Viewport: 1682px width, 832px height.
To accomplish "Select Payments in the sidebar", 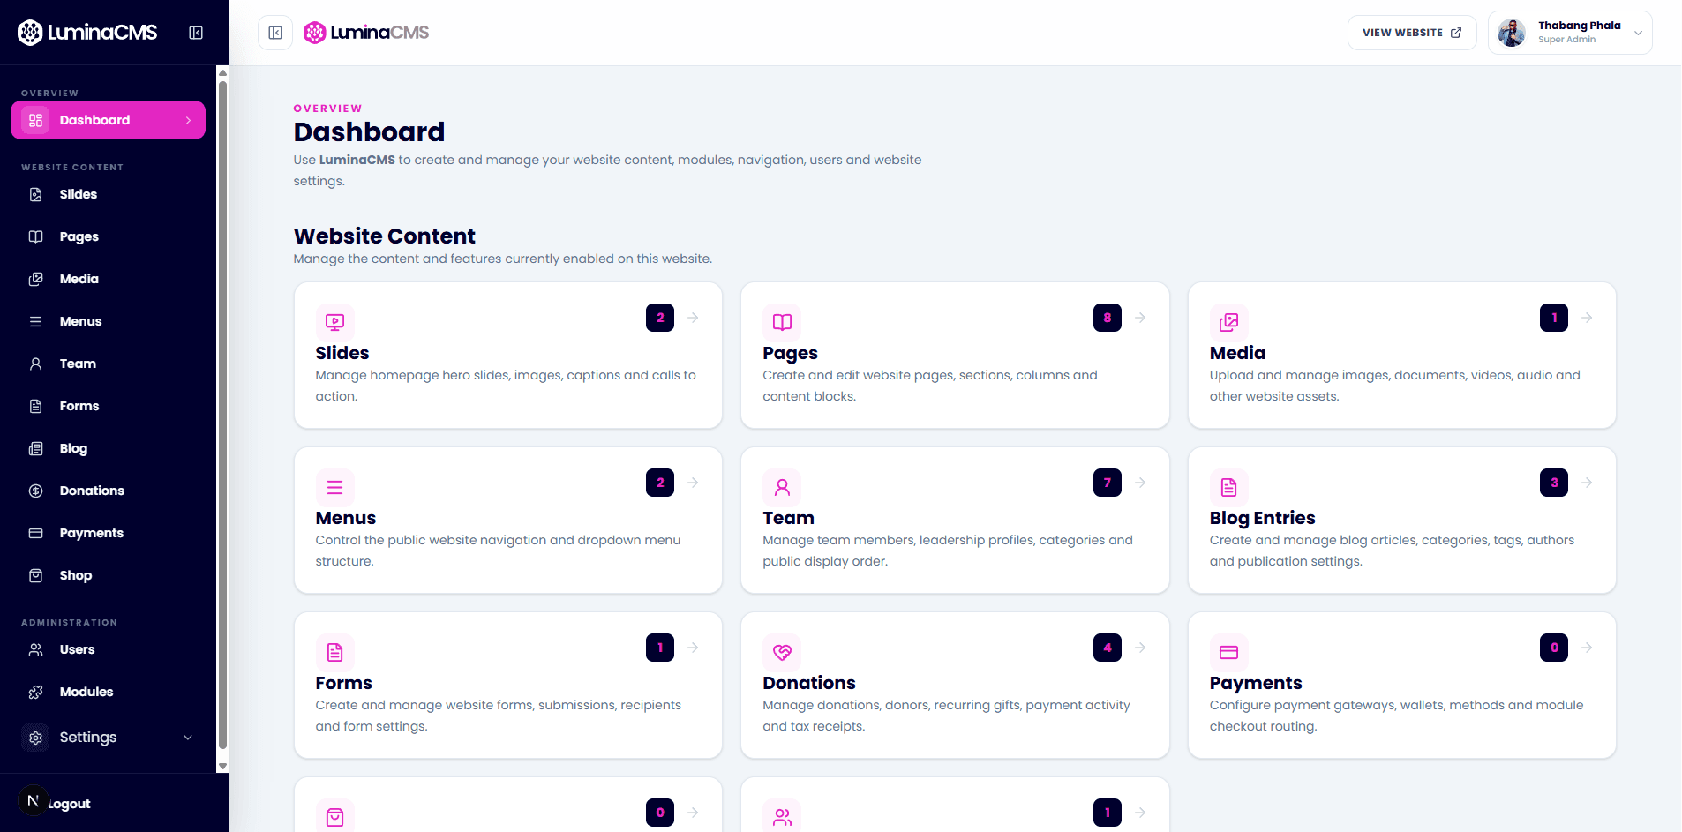I will point(108,533).
